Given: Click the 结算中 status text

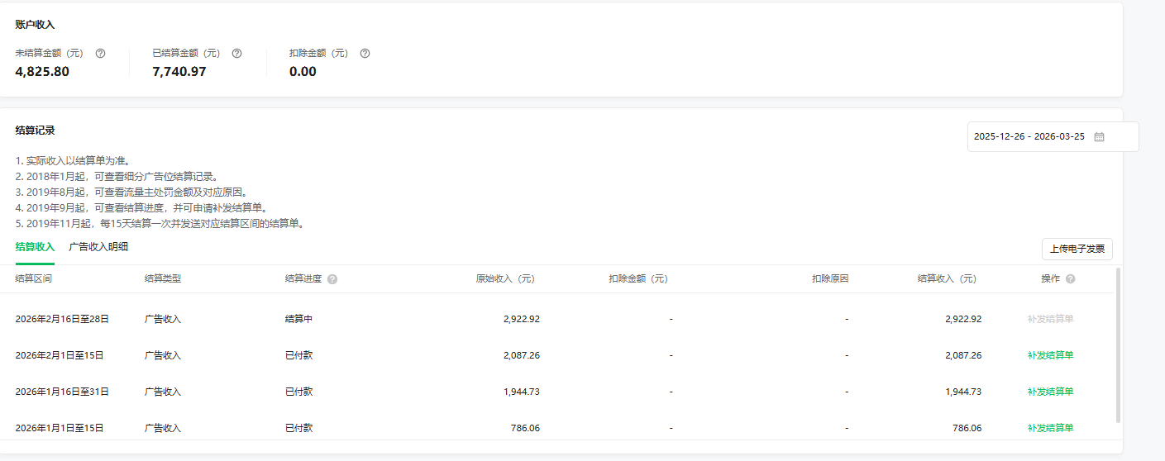Looking at the screenshot, I should point(298,319).
